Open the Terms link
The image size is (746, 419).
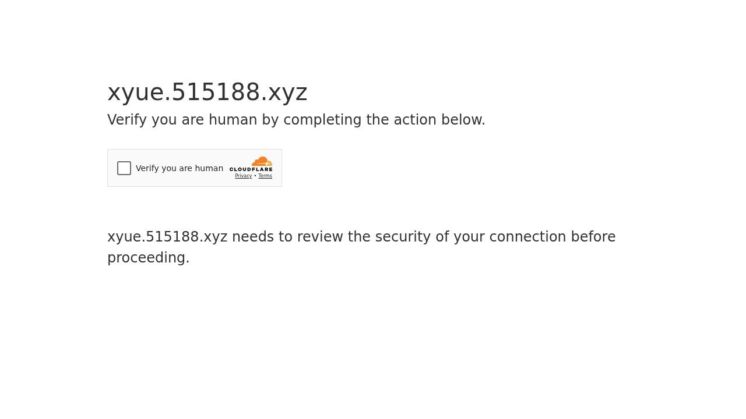(265, 176)
